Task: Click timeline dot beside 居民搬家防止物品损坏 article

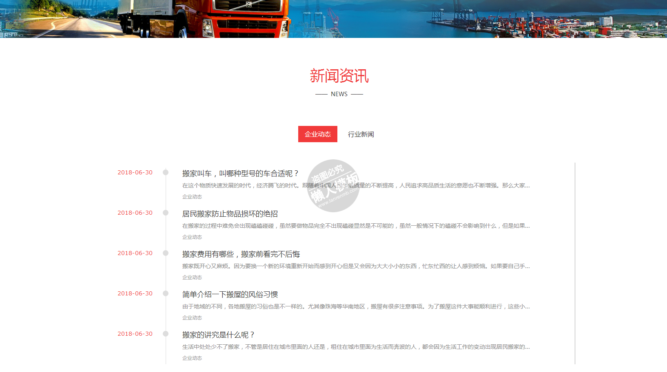Action: (166, 213)
